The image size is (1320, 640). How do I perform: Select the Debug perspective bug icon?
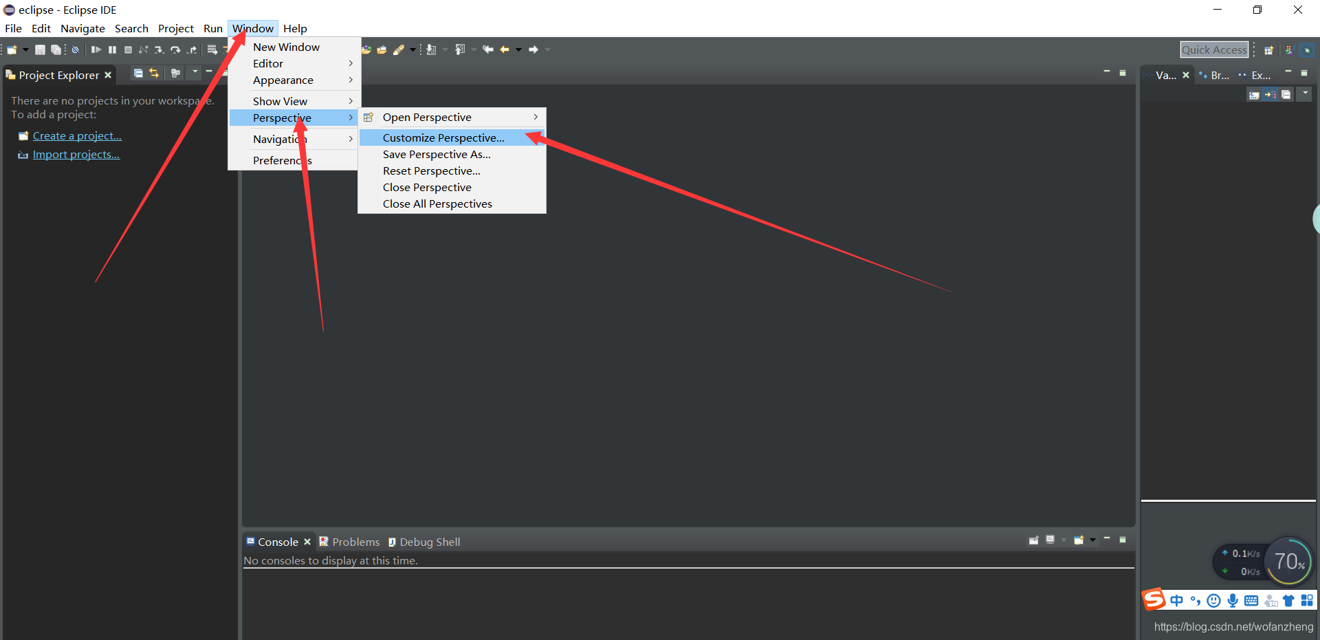click(x=1307, y=49)
